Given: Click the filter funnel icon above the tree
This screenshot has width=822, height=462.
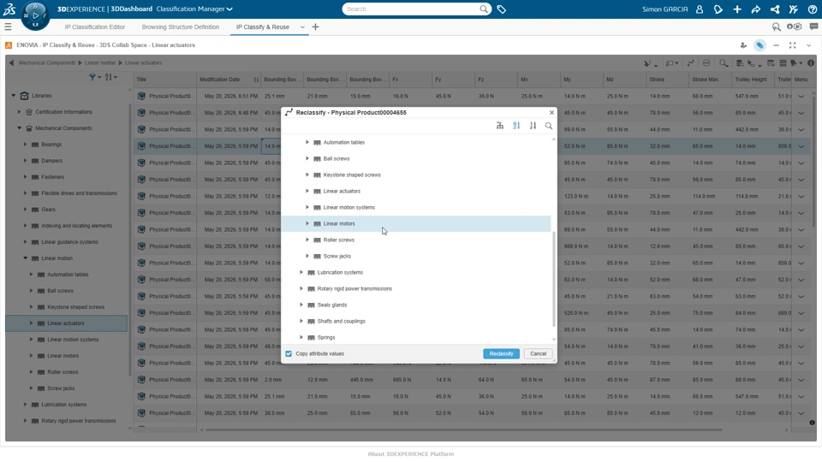Looking at the screenshot, I should pyautogui.click(x=94, y=77).
